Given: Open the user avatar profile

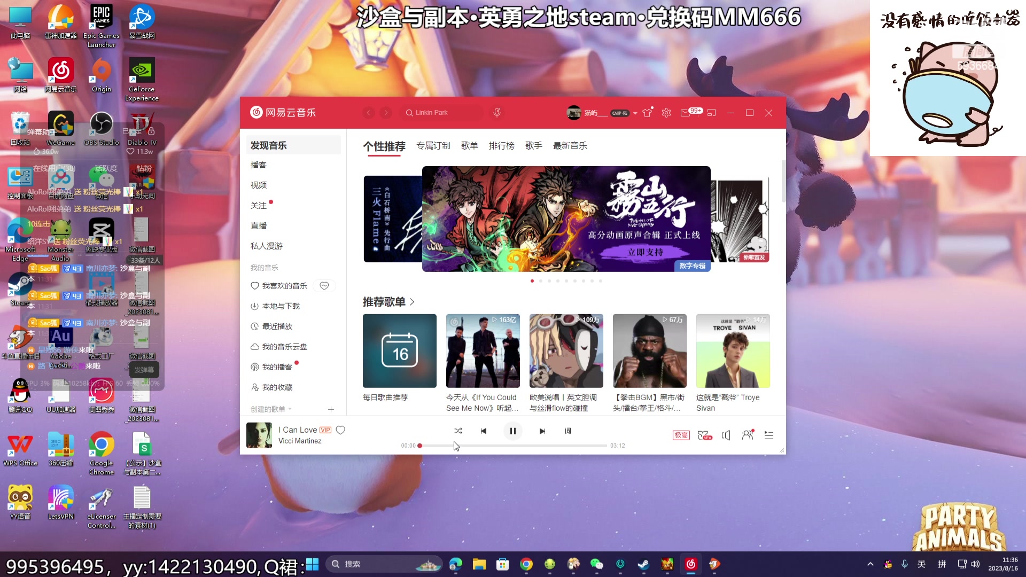Looking at the screenshot, I should [574, 113].
